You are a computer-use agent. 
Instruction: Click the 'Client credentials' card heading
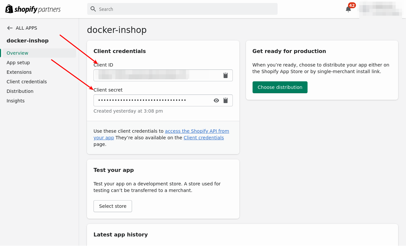(120, 51)
